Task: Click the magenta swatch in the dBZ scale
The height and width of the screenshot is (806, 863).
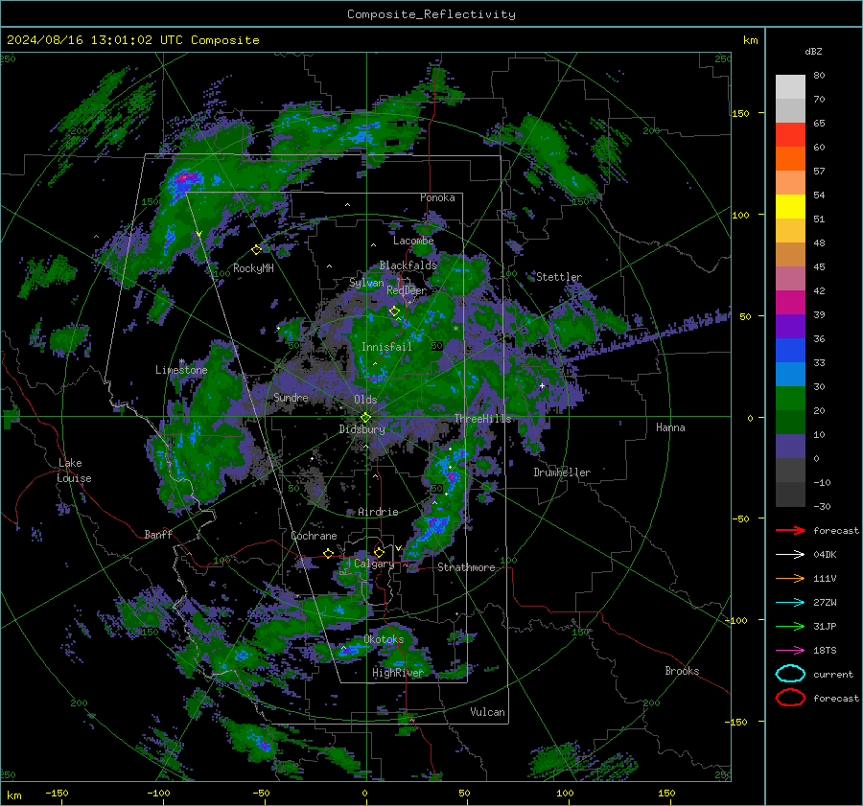Action: click(x=790, y=303)
